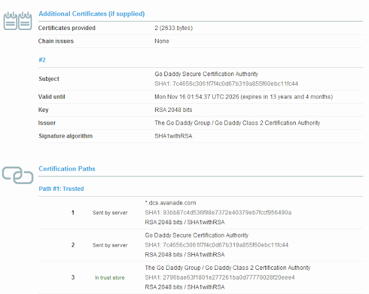The width and height of the screenshot is (369, 294).
Task: Click Sent by server in row 1
Action: (x=110, y=213)
